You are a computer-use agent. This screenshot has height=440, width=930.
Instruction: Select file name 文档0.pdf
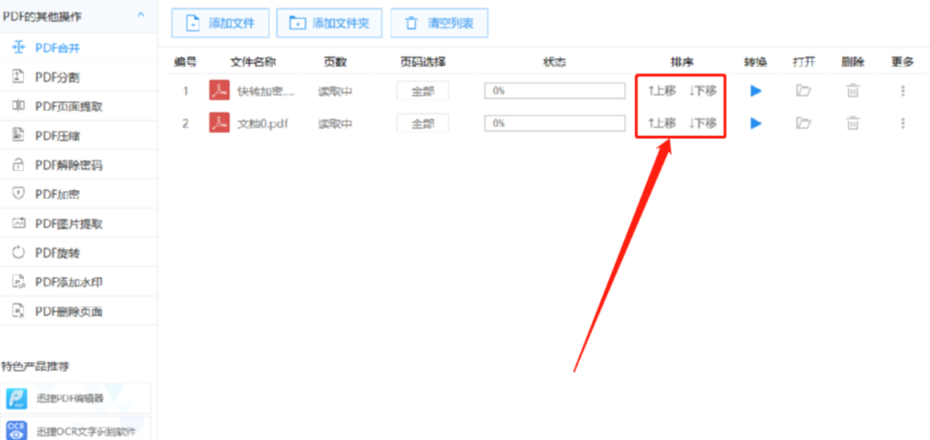[x=263, y=123]
